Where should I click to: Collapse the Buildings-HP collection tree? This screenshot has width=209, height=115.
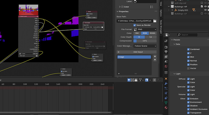tap(169, 7)
